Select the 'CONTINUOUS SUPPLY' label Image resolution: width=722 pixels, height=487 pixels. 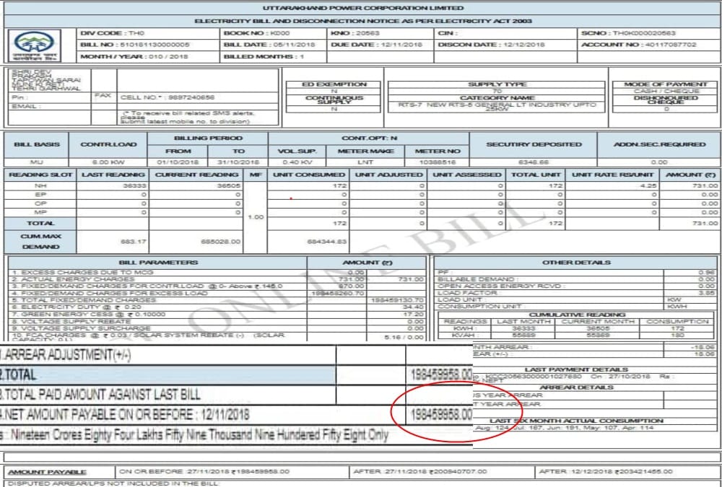click(x=334, y=100)
